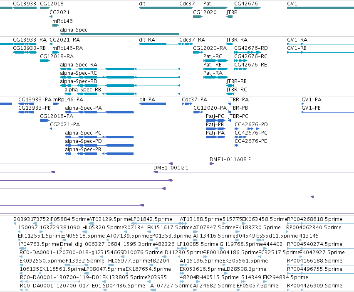Select the mRpL46 gene label
Screen dimensions: 354x292
[x=62, y=21]
